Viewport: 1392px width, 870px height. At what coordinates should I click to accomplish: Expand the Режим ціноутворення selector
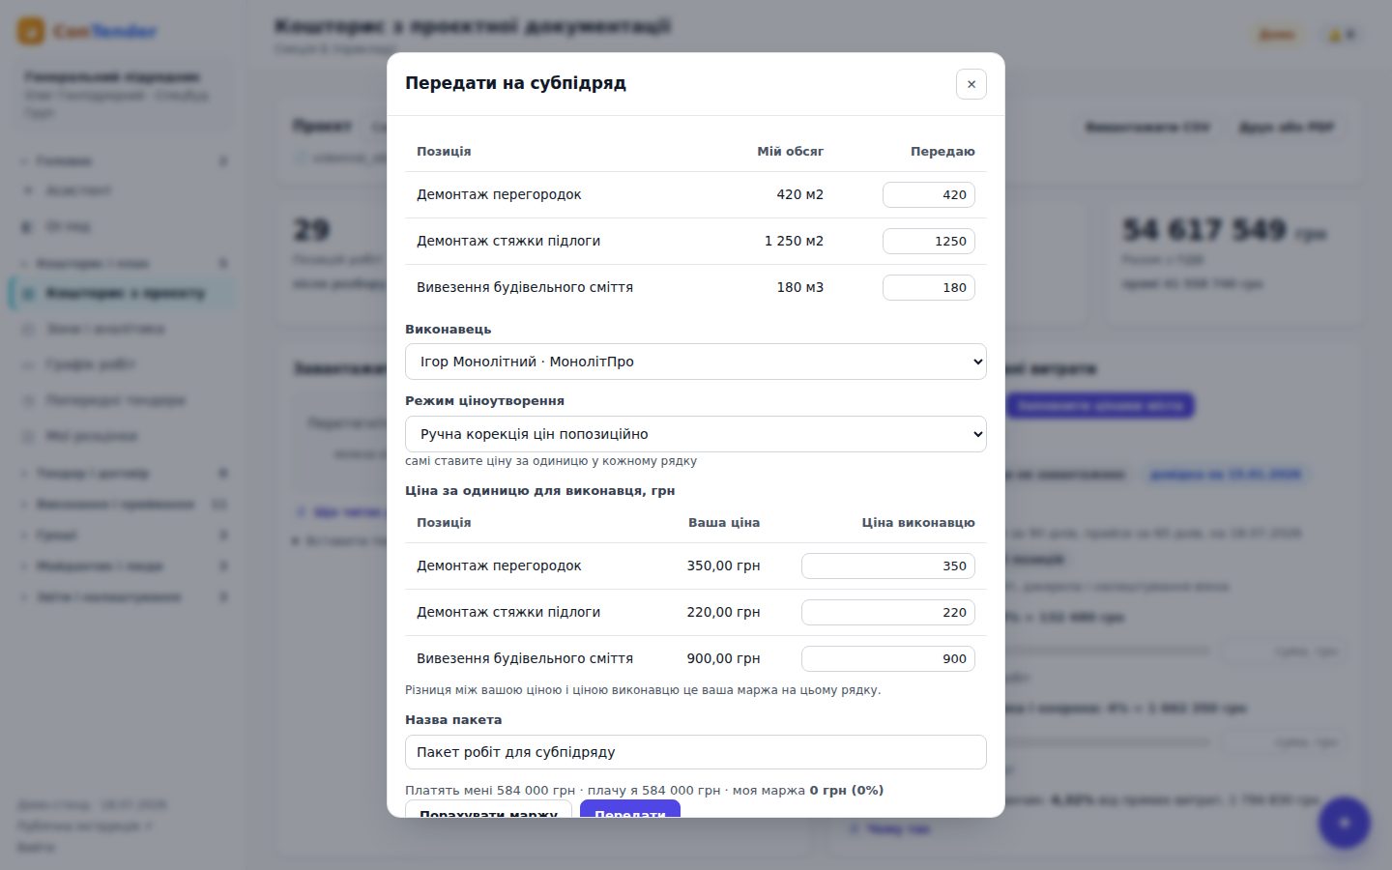[x=696, y=434]
